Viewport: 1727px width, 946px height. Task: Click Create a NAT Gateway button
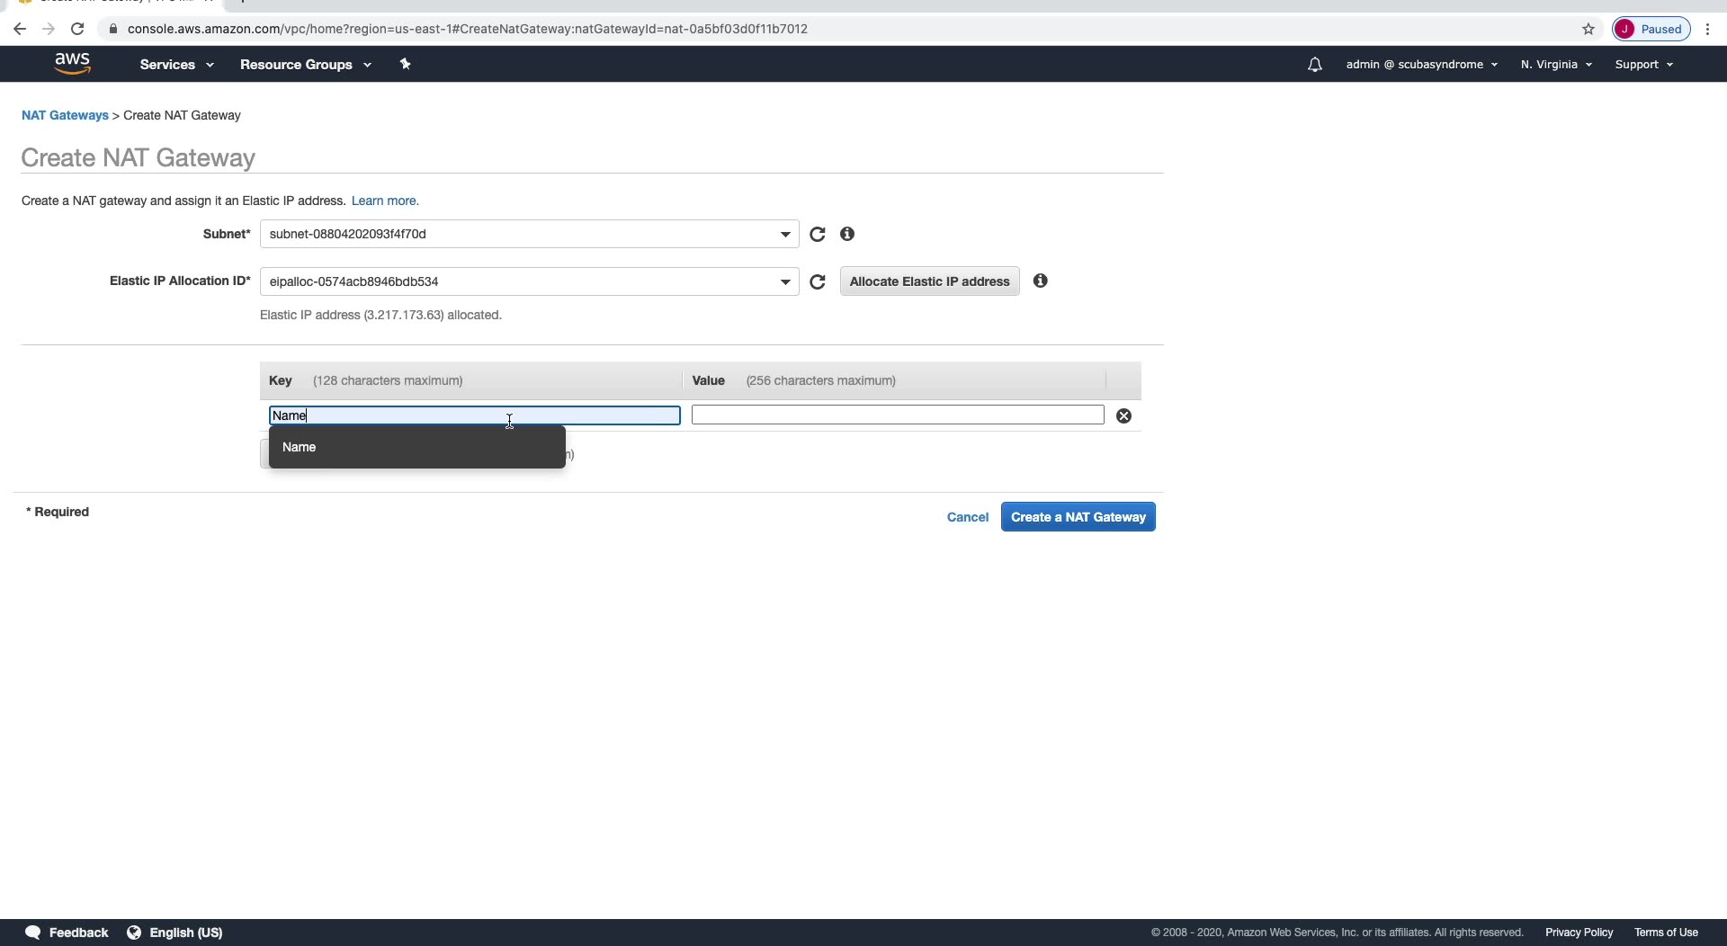click(x=1078, y=517)
